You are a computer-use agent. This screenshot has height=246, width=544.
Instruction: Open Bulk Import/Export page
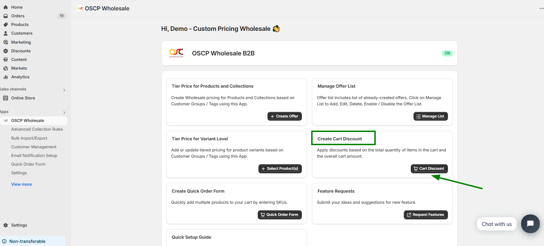29,138
